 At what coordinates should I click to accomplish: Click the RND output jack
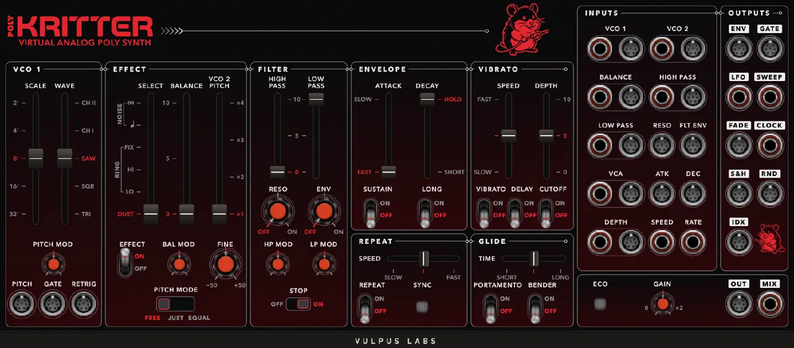(770, 194)
